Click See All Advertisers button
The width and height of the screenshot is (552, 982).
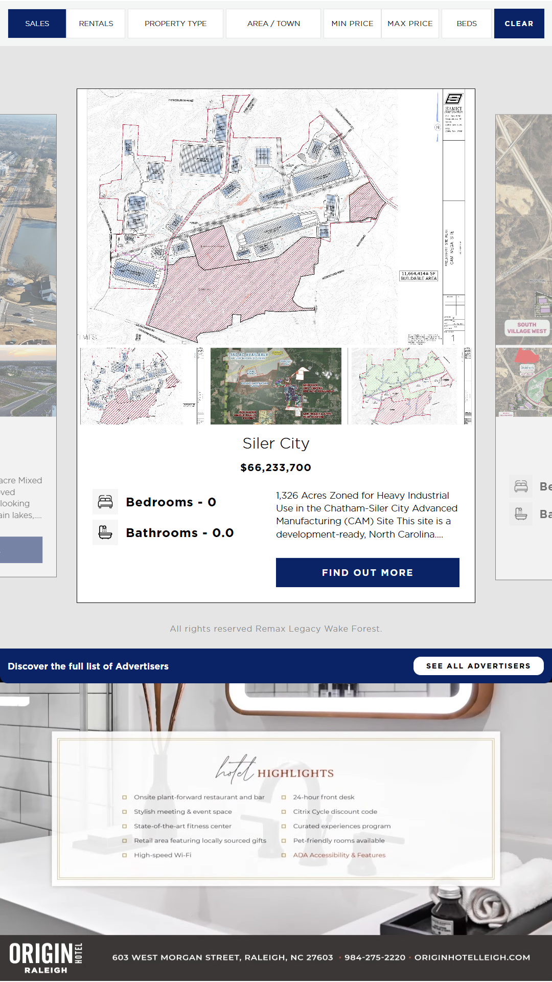click(478, 666)
